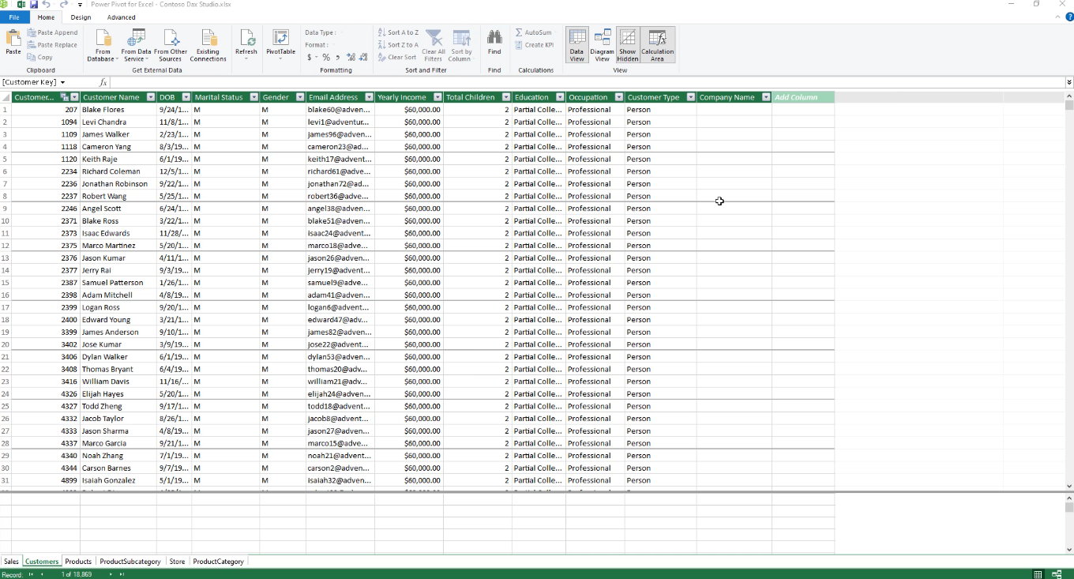Open the column name box dropdown

pos(62,82)
